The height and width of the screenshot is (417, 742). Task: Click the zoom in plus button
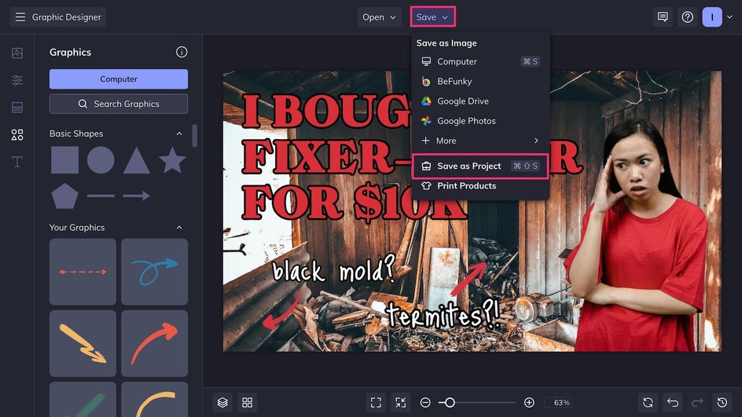pyautogui.click(x=529, y=402)
